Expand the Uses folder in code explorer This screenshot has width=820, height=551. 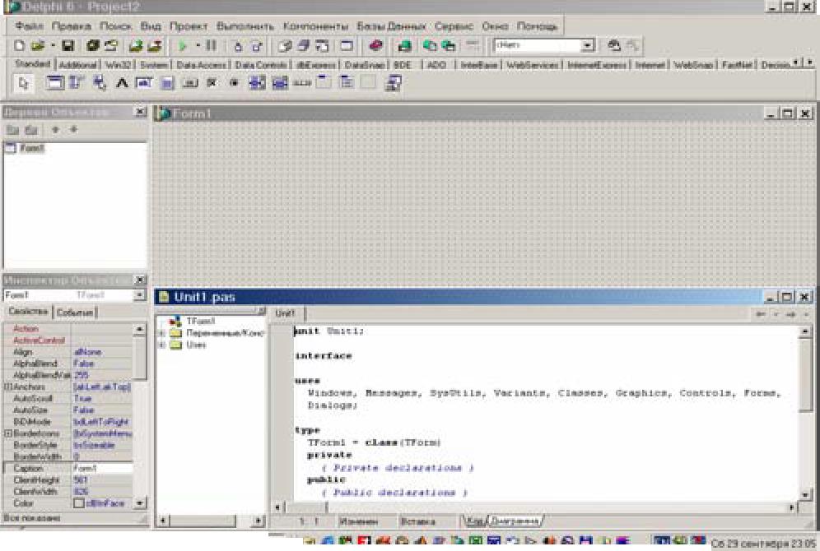[x=162, y=345]
